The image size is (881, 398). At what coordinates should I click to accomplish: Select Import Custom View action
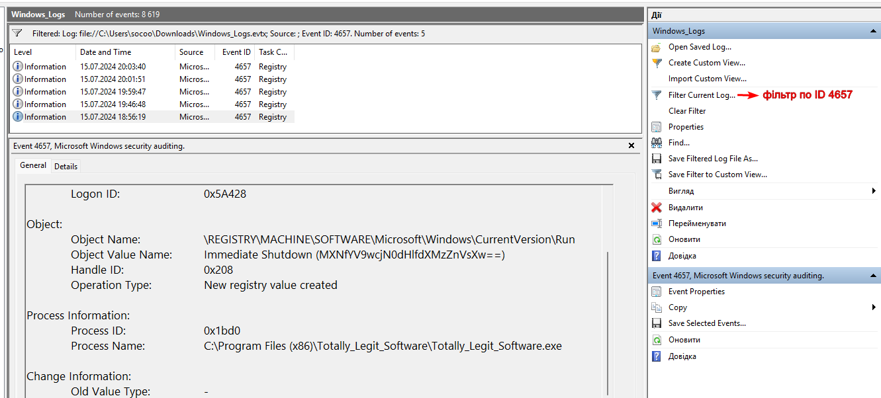coord(707,79)
